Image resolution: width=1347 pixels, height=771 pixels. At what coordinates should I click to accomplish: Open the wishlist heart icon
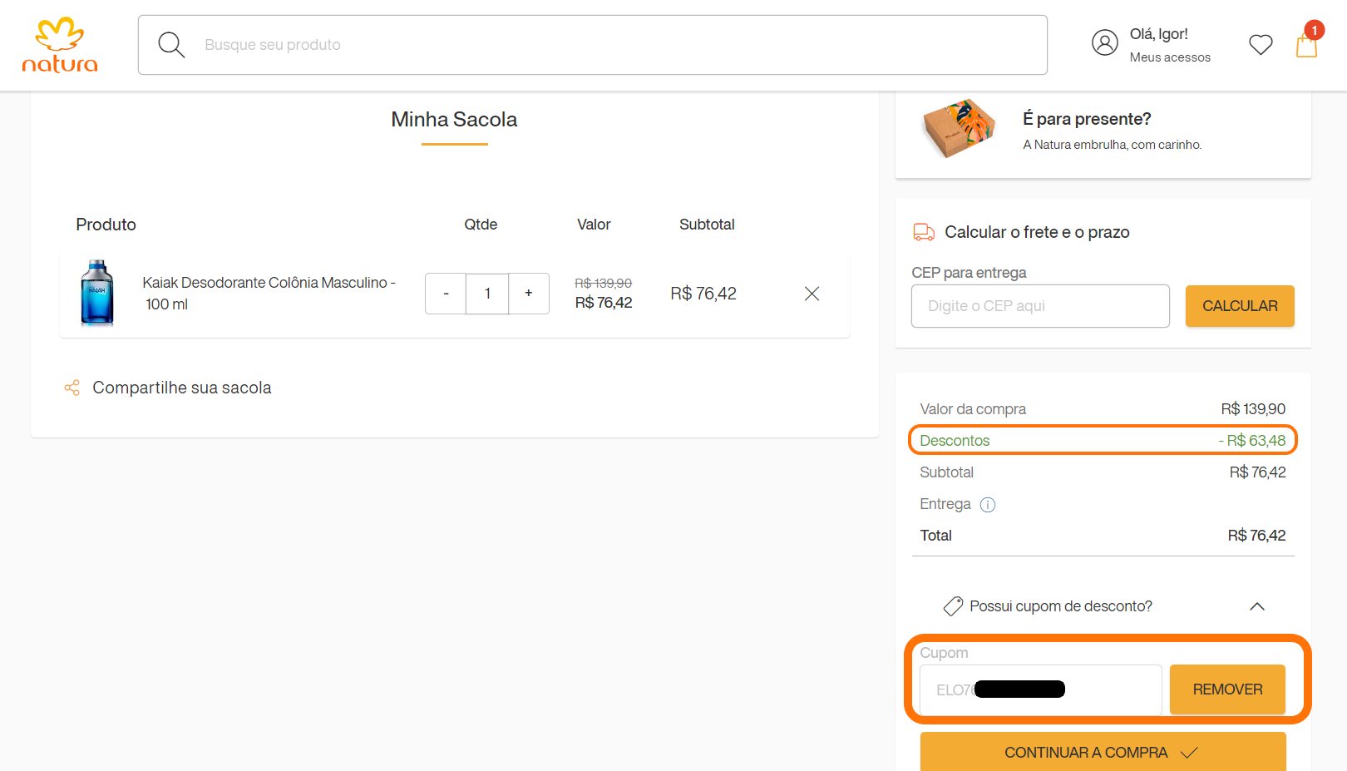(x=1261, y=44)
